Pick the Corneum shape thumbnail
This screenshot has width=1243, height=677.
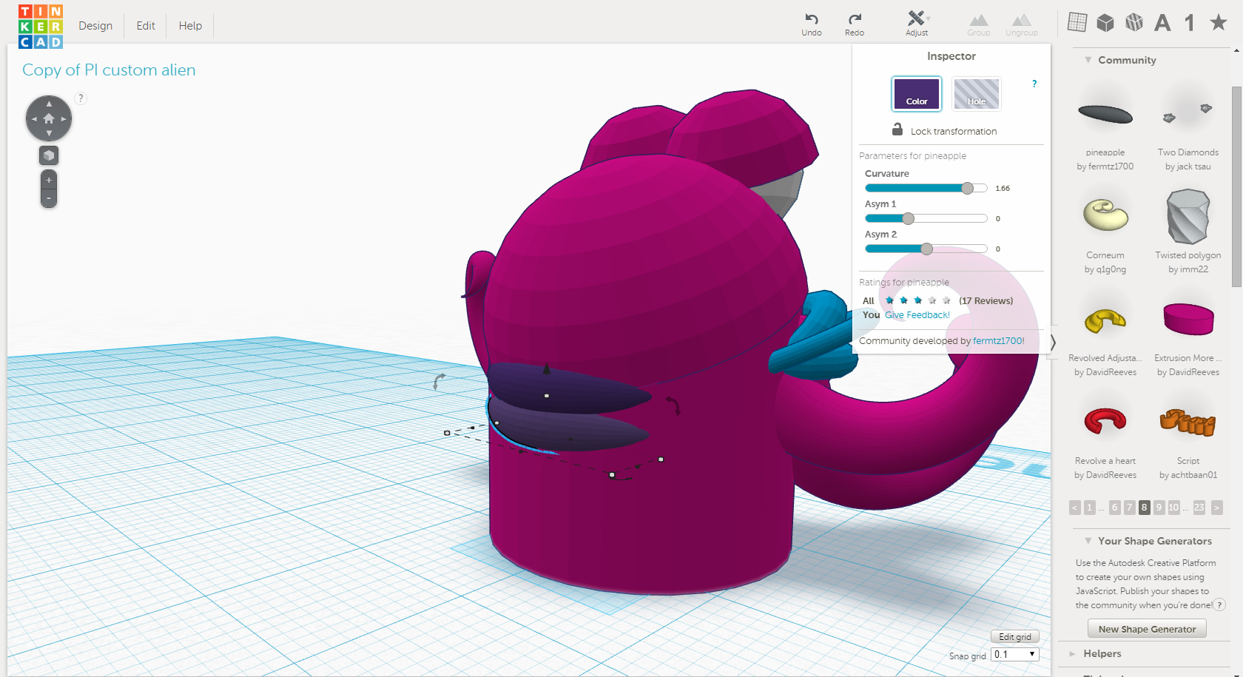point(1105,216)
